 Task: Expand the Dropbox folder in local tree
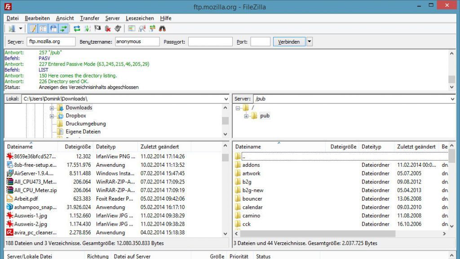[52, 116]
